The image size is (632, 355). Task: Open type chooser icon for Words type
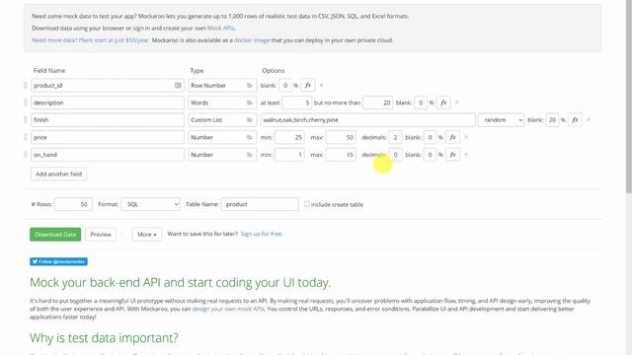pyautogui.click(x=250, y=103)
